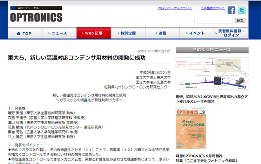Click the 検索 search button
261x164 pixels.
[x=240, y=20]
